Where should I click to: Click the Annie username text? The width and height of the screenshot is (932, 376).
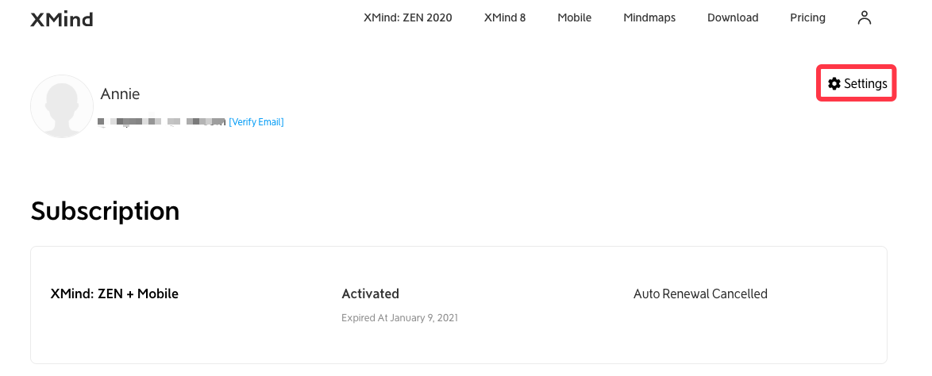(x=120, y=94)
